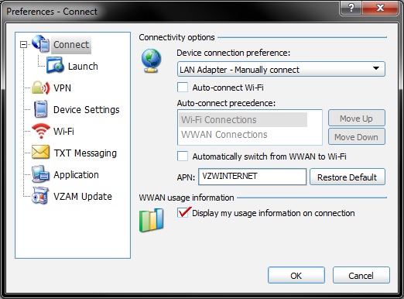
Task: Click the Connectivity options globe icon
Action: point(151,60)
